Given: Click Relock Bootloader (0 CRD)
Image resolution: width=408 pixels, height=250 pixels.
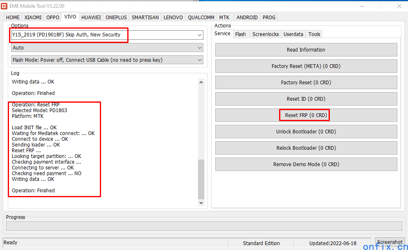Looking at the screenshot, I should tap(306, 148).
